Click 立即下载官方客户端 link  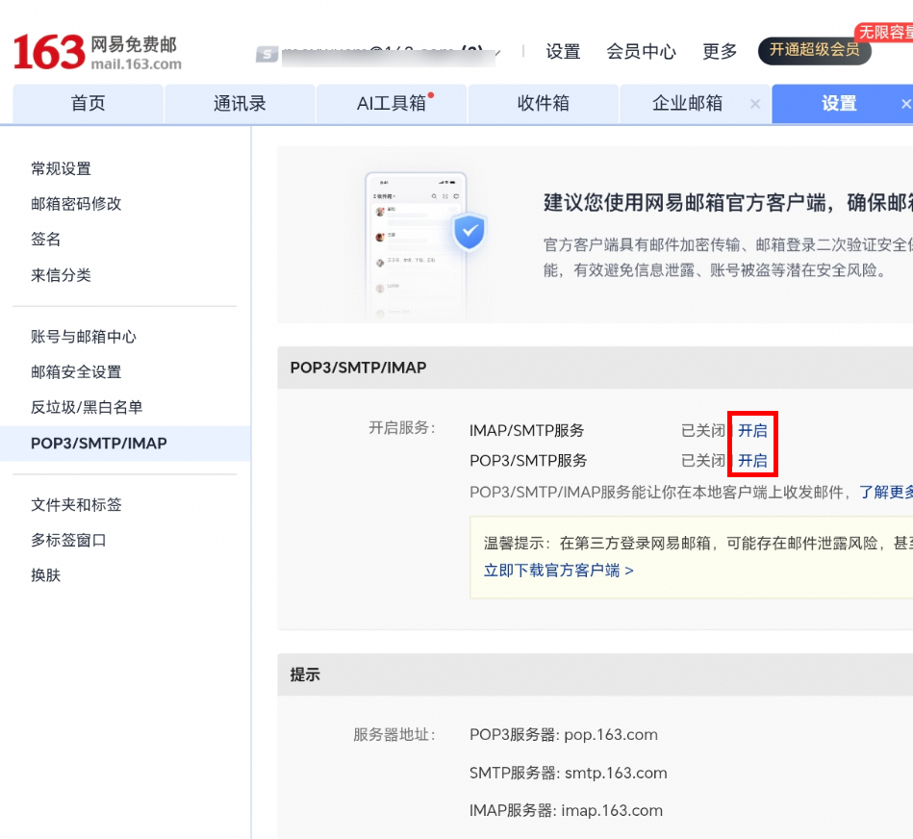click(558, 571)
